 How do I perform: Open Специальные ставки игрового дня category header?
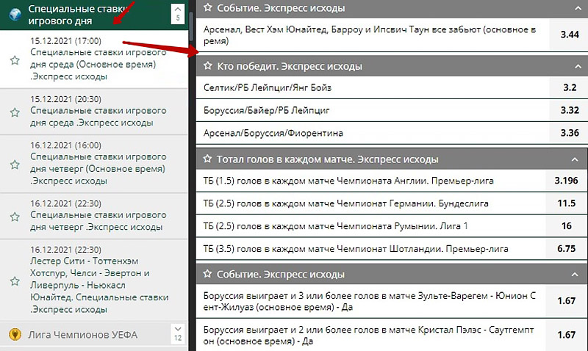click(79, 15)
